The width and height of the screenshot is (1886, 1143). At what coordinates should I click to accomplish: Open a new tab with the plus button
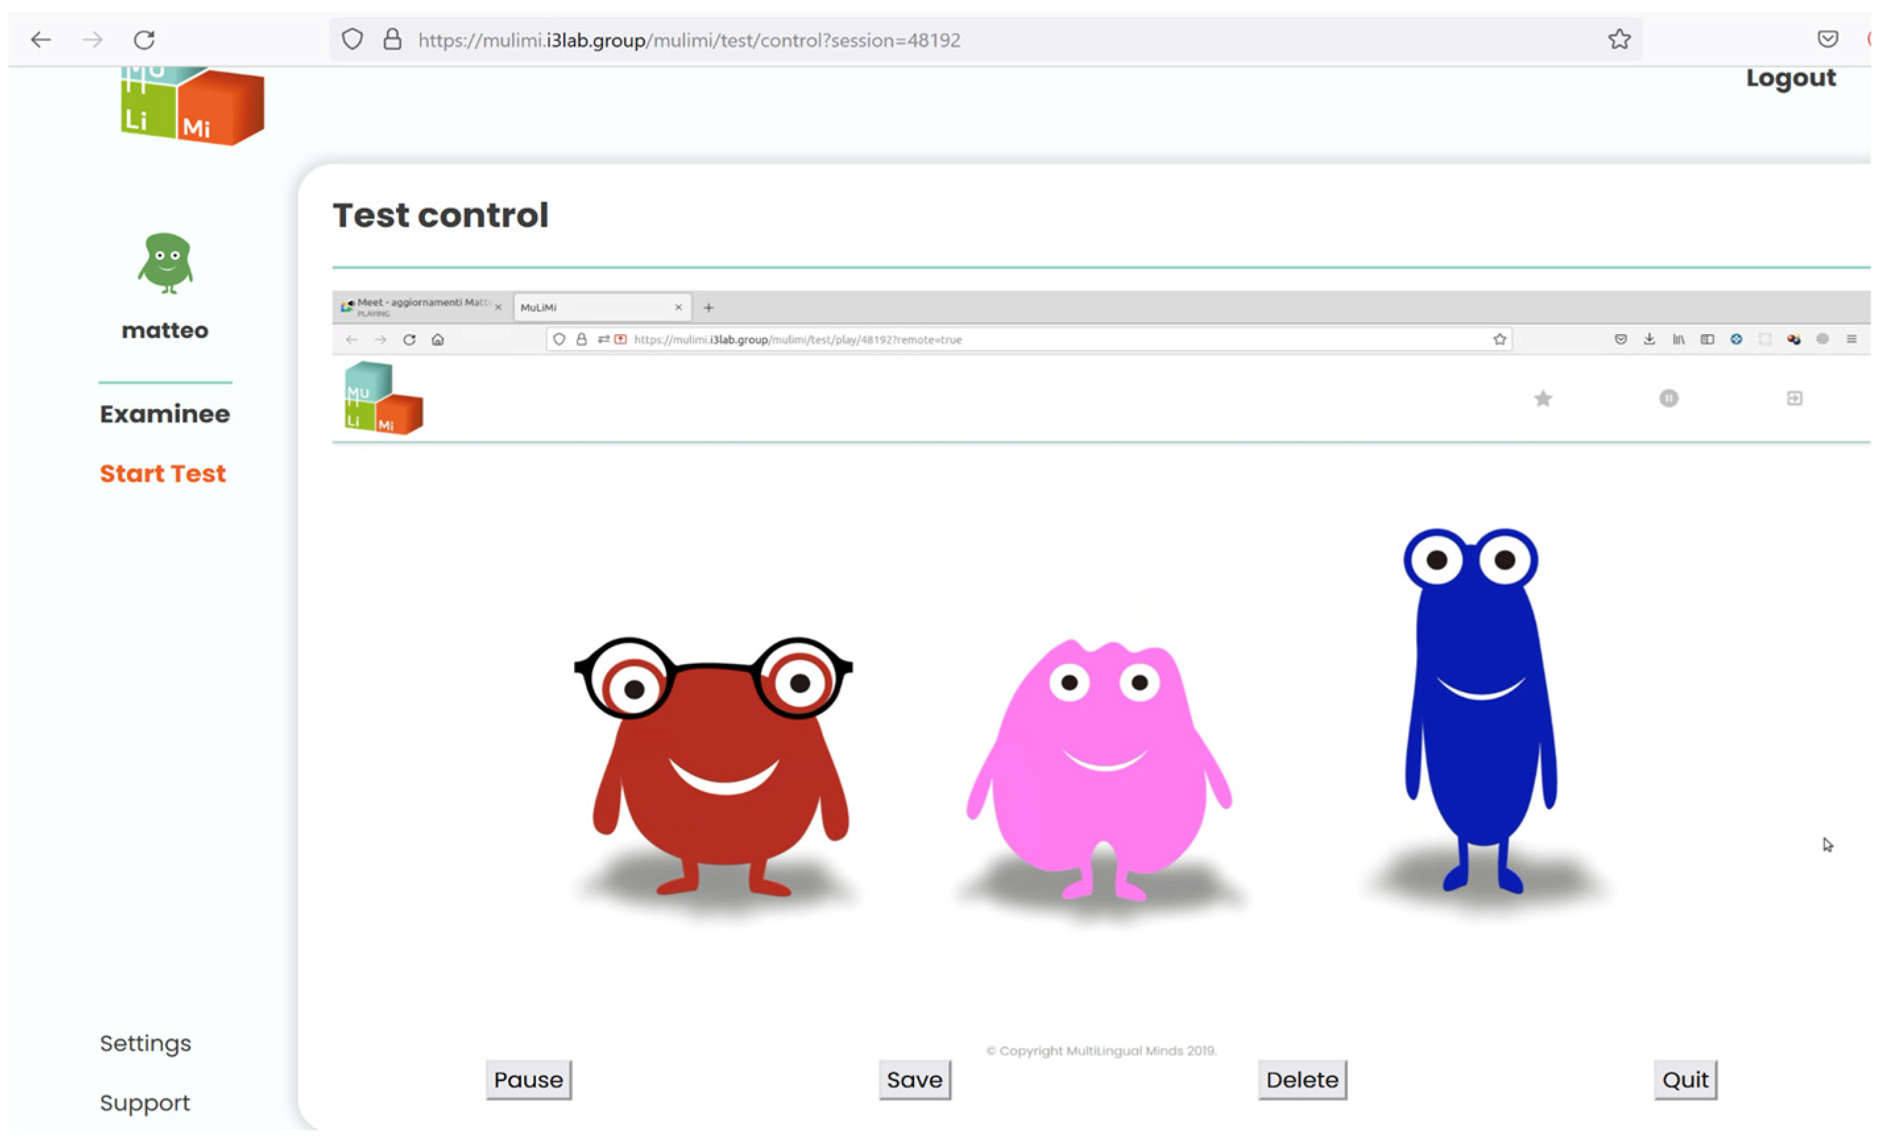708,308
